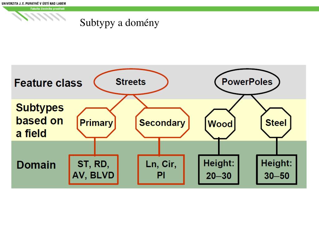This screenshot has width=319, height=239.
Task: Click the slide title 'Subtypy a domény'
Action: point(119,23)
